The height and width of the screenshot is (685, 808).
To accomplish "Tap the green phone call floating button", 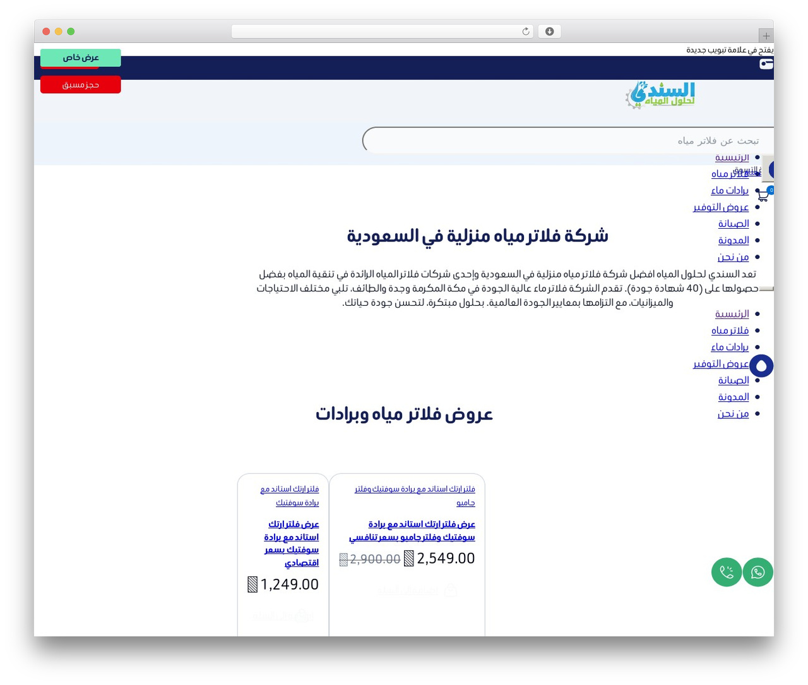I will [x=727, y=572].
